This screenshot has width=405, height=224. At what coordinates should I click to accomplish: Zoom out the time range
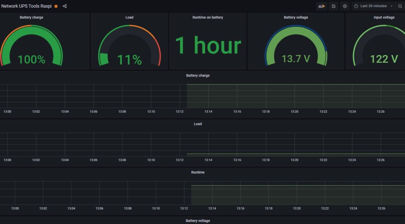click(x=400, y=6)
